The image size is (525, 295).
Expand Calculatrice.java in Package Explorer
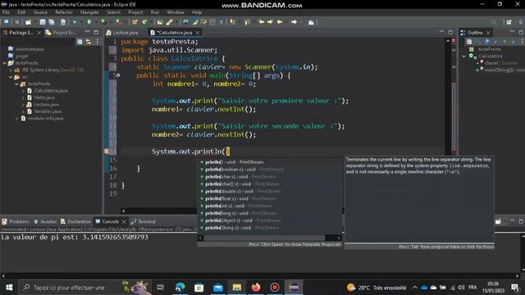pyautogui.click(x=23, y=91)
